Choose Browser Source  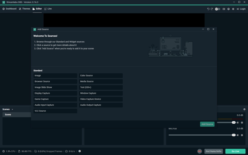click(x=55, y=81)
